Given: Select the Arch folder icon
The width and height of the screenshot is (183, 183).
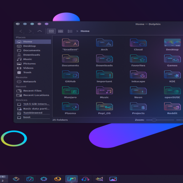Looking at the screenshot, I should point(104,43).
